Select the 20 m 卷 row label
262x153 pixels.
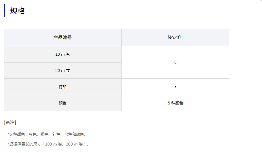62,71
